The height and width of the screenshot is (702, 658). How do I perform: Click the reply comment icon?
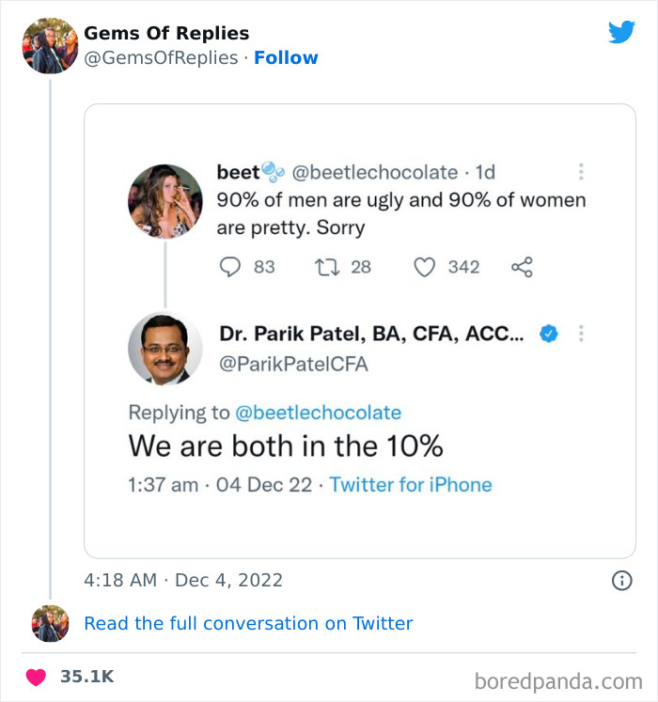click(230, 267)
